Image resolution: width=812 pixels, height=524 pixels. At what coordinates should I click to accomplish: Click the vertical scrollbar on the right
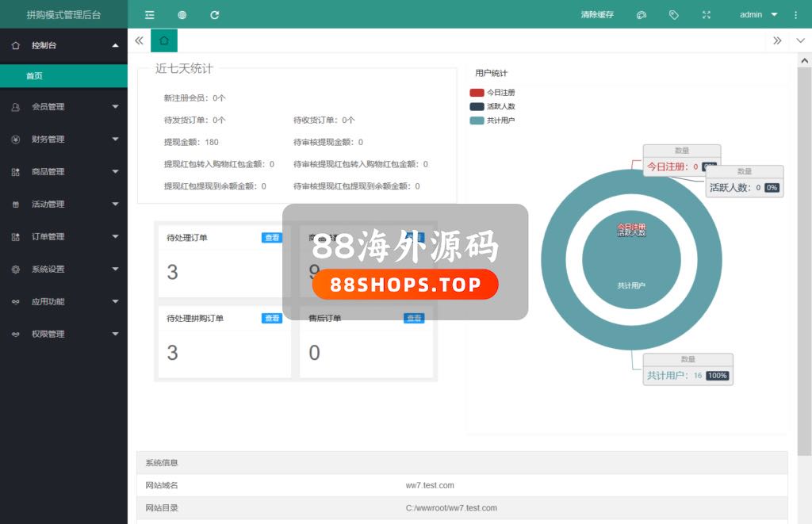[804, 254]
